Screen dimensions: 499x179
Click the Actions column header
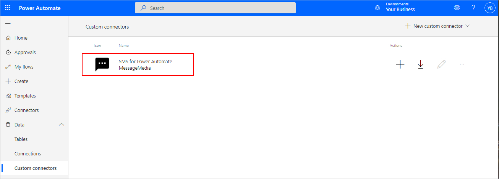point(396,46)
